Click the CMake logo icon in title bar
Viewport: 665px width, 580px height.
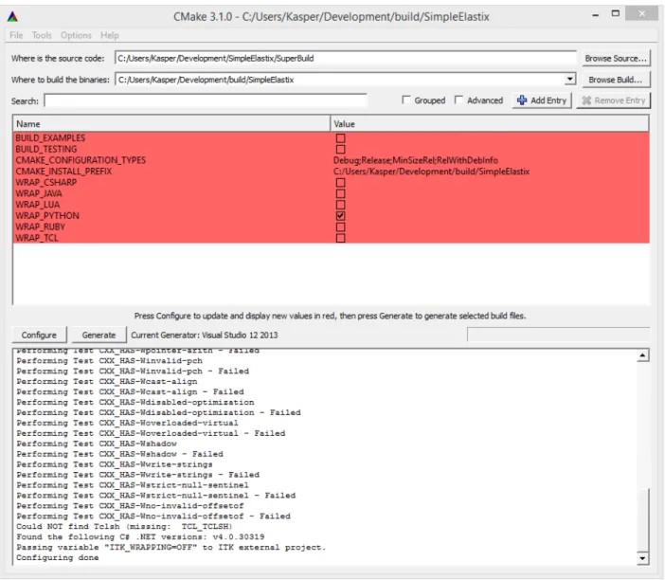[12, 16]
